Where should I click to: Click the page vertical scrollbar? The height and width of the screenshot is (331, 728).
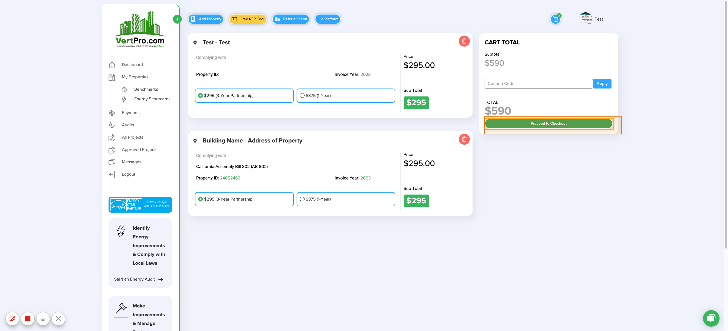[x=726, y=124]
